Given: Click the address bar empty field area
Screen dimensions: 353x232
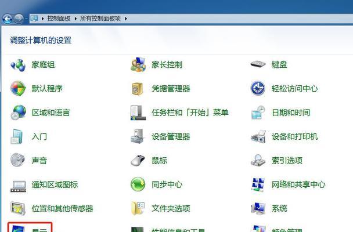Looking at the screenshot, I should (x=240, y=19).
